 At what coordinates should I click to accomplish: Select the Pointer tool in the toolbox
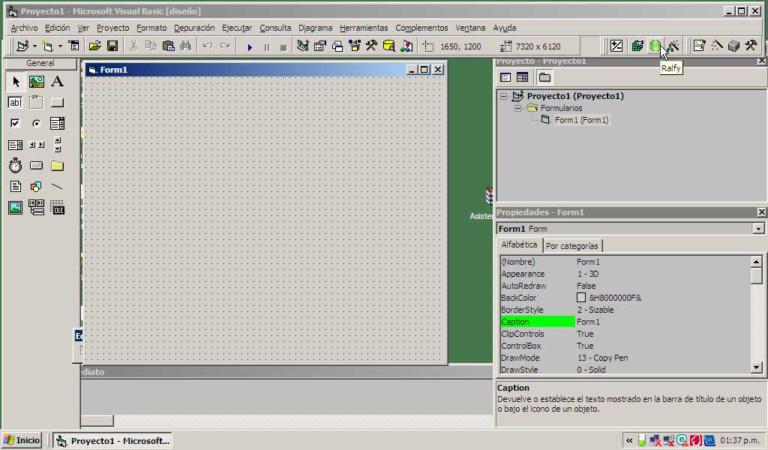[x=16, y=81]
